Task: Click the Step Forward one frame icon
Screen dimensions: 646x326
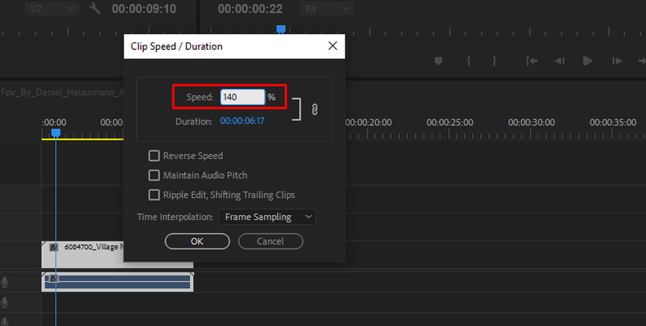Action: point(616,61)
